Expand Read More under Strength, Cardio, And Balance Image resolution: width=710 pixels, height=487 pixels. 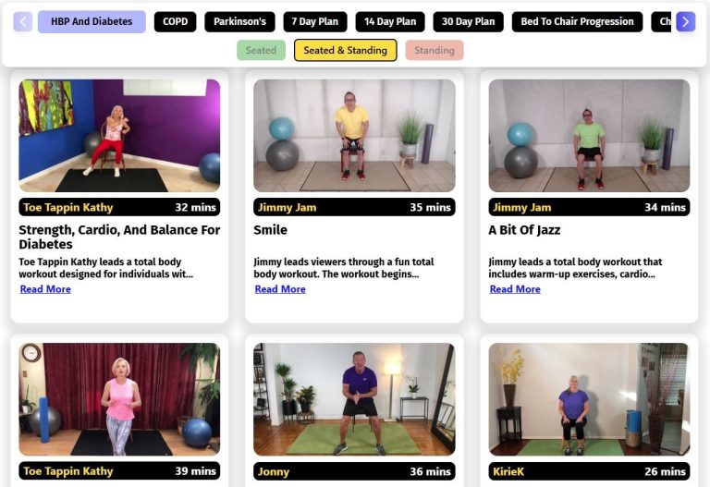(x=45, y=289)
